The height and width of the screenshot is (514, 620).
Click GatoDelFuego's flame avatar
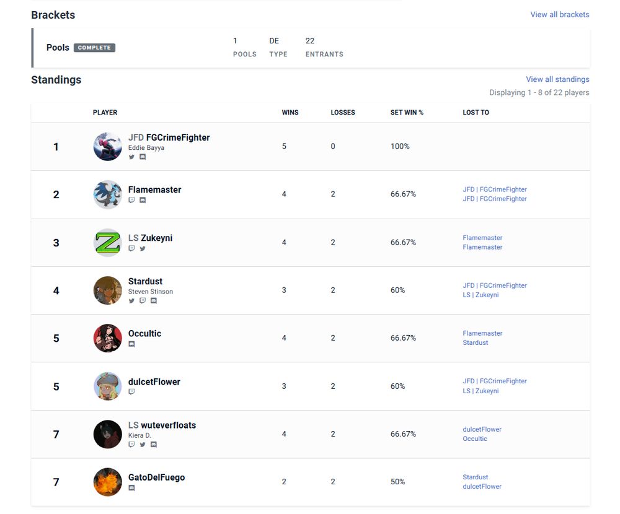pyautogui.click(x=108, y=482)
